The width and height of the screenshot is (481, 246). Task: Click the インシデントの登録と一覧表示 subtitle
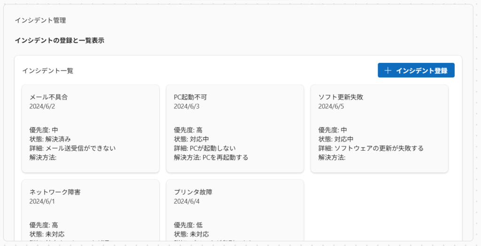pos(59,40)
